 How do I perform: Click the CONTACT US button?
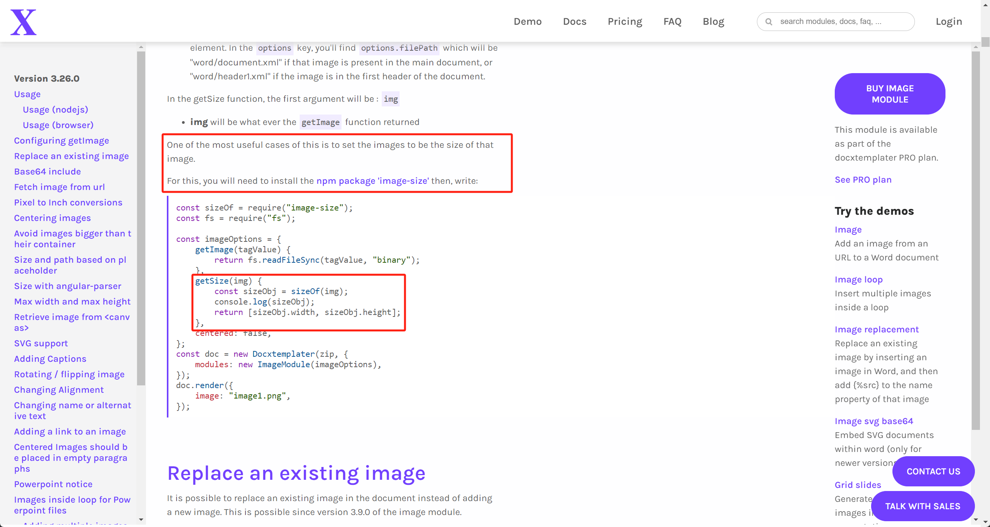[x=933, y=471]
